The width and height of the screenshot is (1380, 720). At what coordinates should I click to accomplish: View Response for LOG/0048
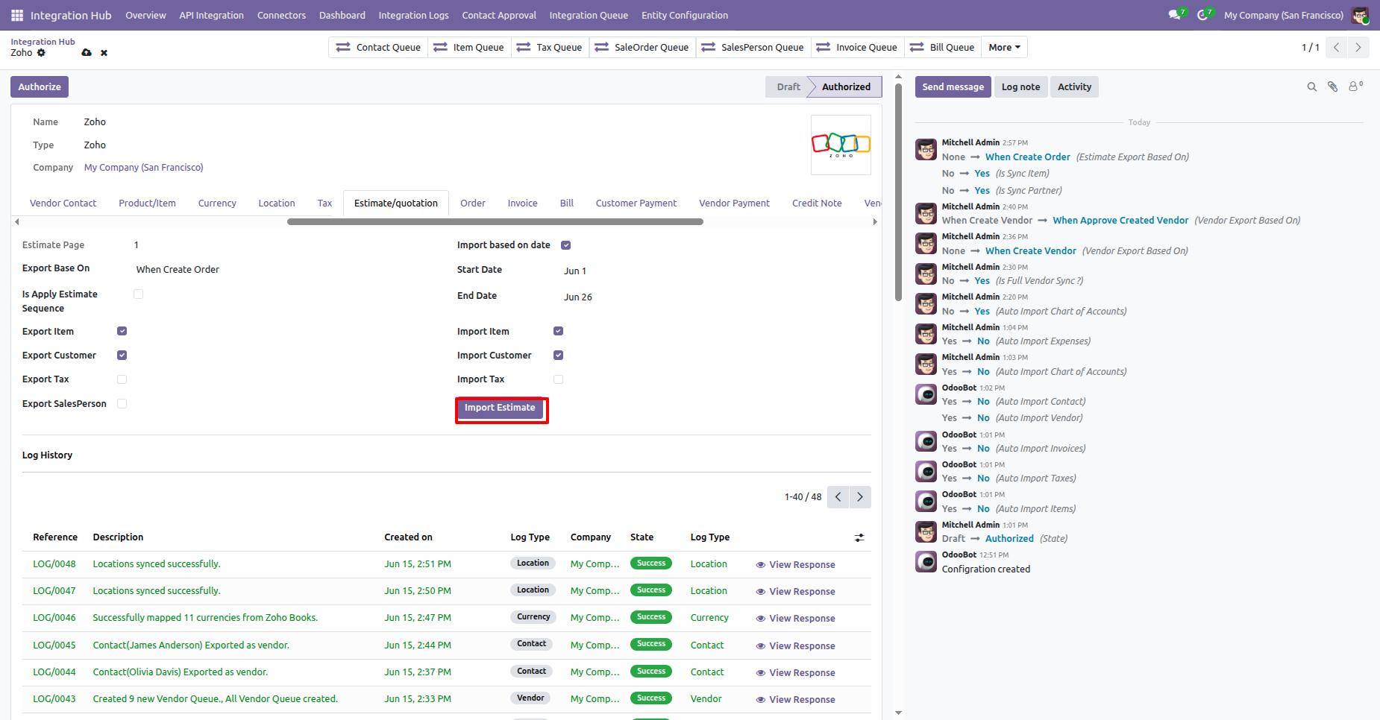(x=795, y=565)
